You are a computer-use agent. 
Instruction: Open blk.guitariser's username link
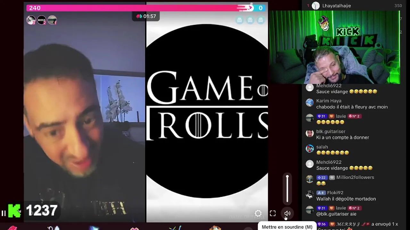point(331,132)
